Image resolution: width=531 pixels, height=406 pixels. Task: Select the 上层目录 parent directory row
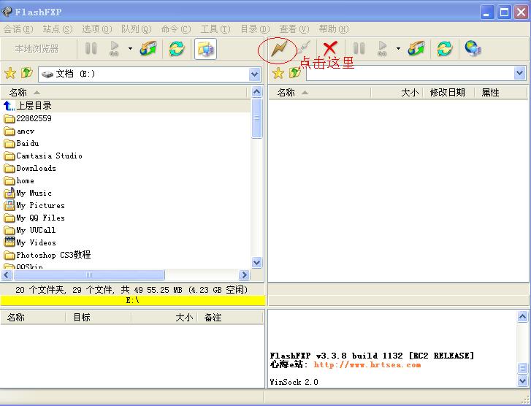pos(126,106)
